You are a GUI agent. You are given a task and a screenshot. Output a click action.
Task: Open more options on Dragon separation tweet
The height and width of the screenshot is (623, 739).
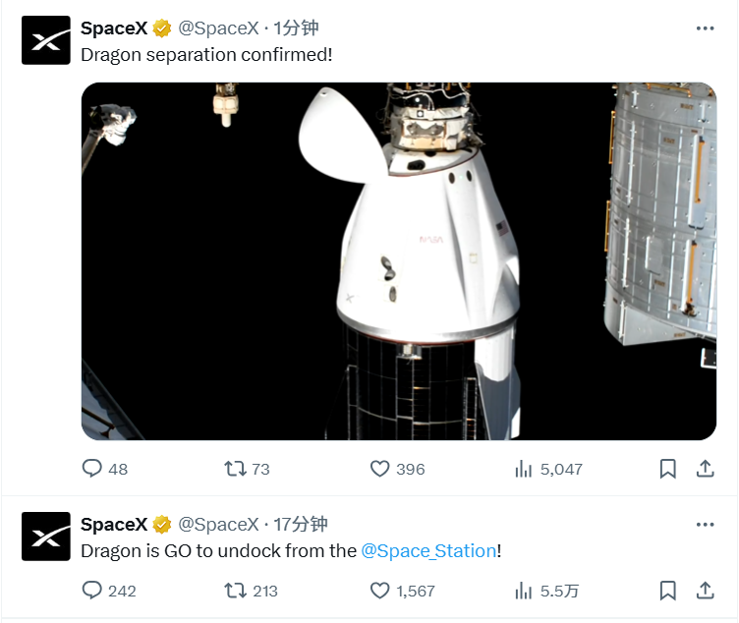(705, 28)
